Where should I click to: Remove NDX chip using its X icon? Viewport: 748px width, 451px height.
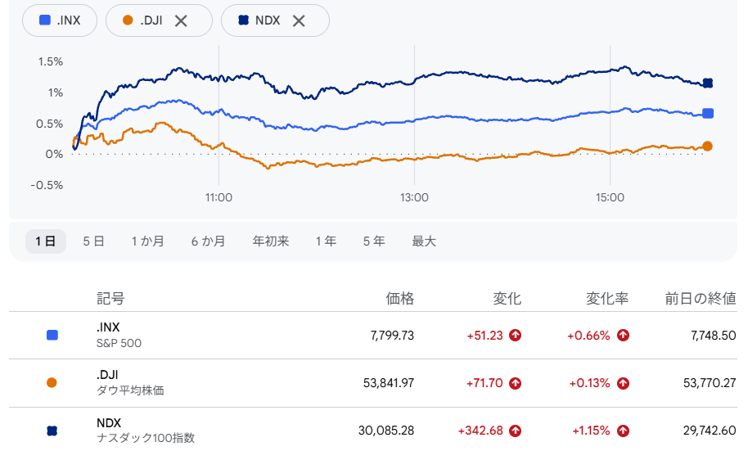tap(299, 20)
